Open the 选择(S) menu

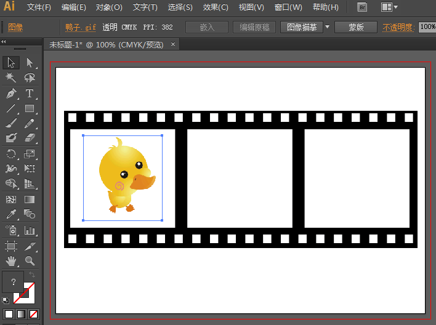coord(180,7)
